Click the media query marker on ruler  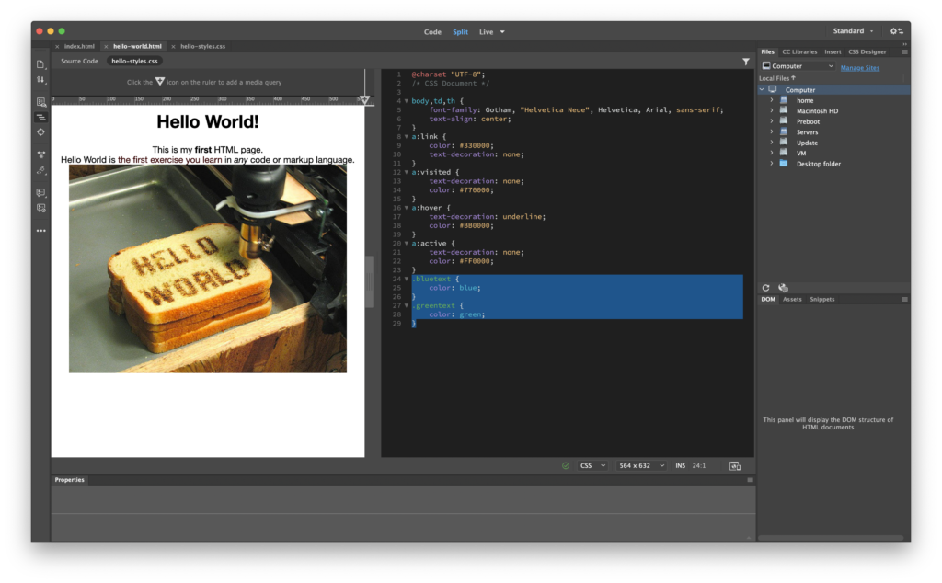364,98
